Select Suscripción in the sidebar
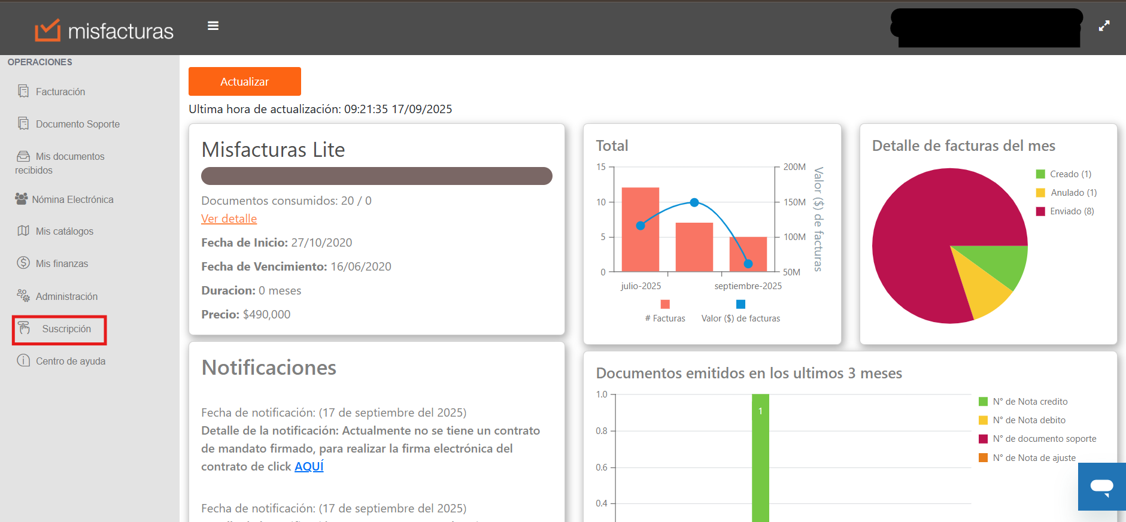Screen dimensions: 1126x522 (66, 329)
